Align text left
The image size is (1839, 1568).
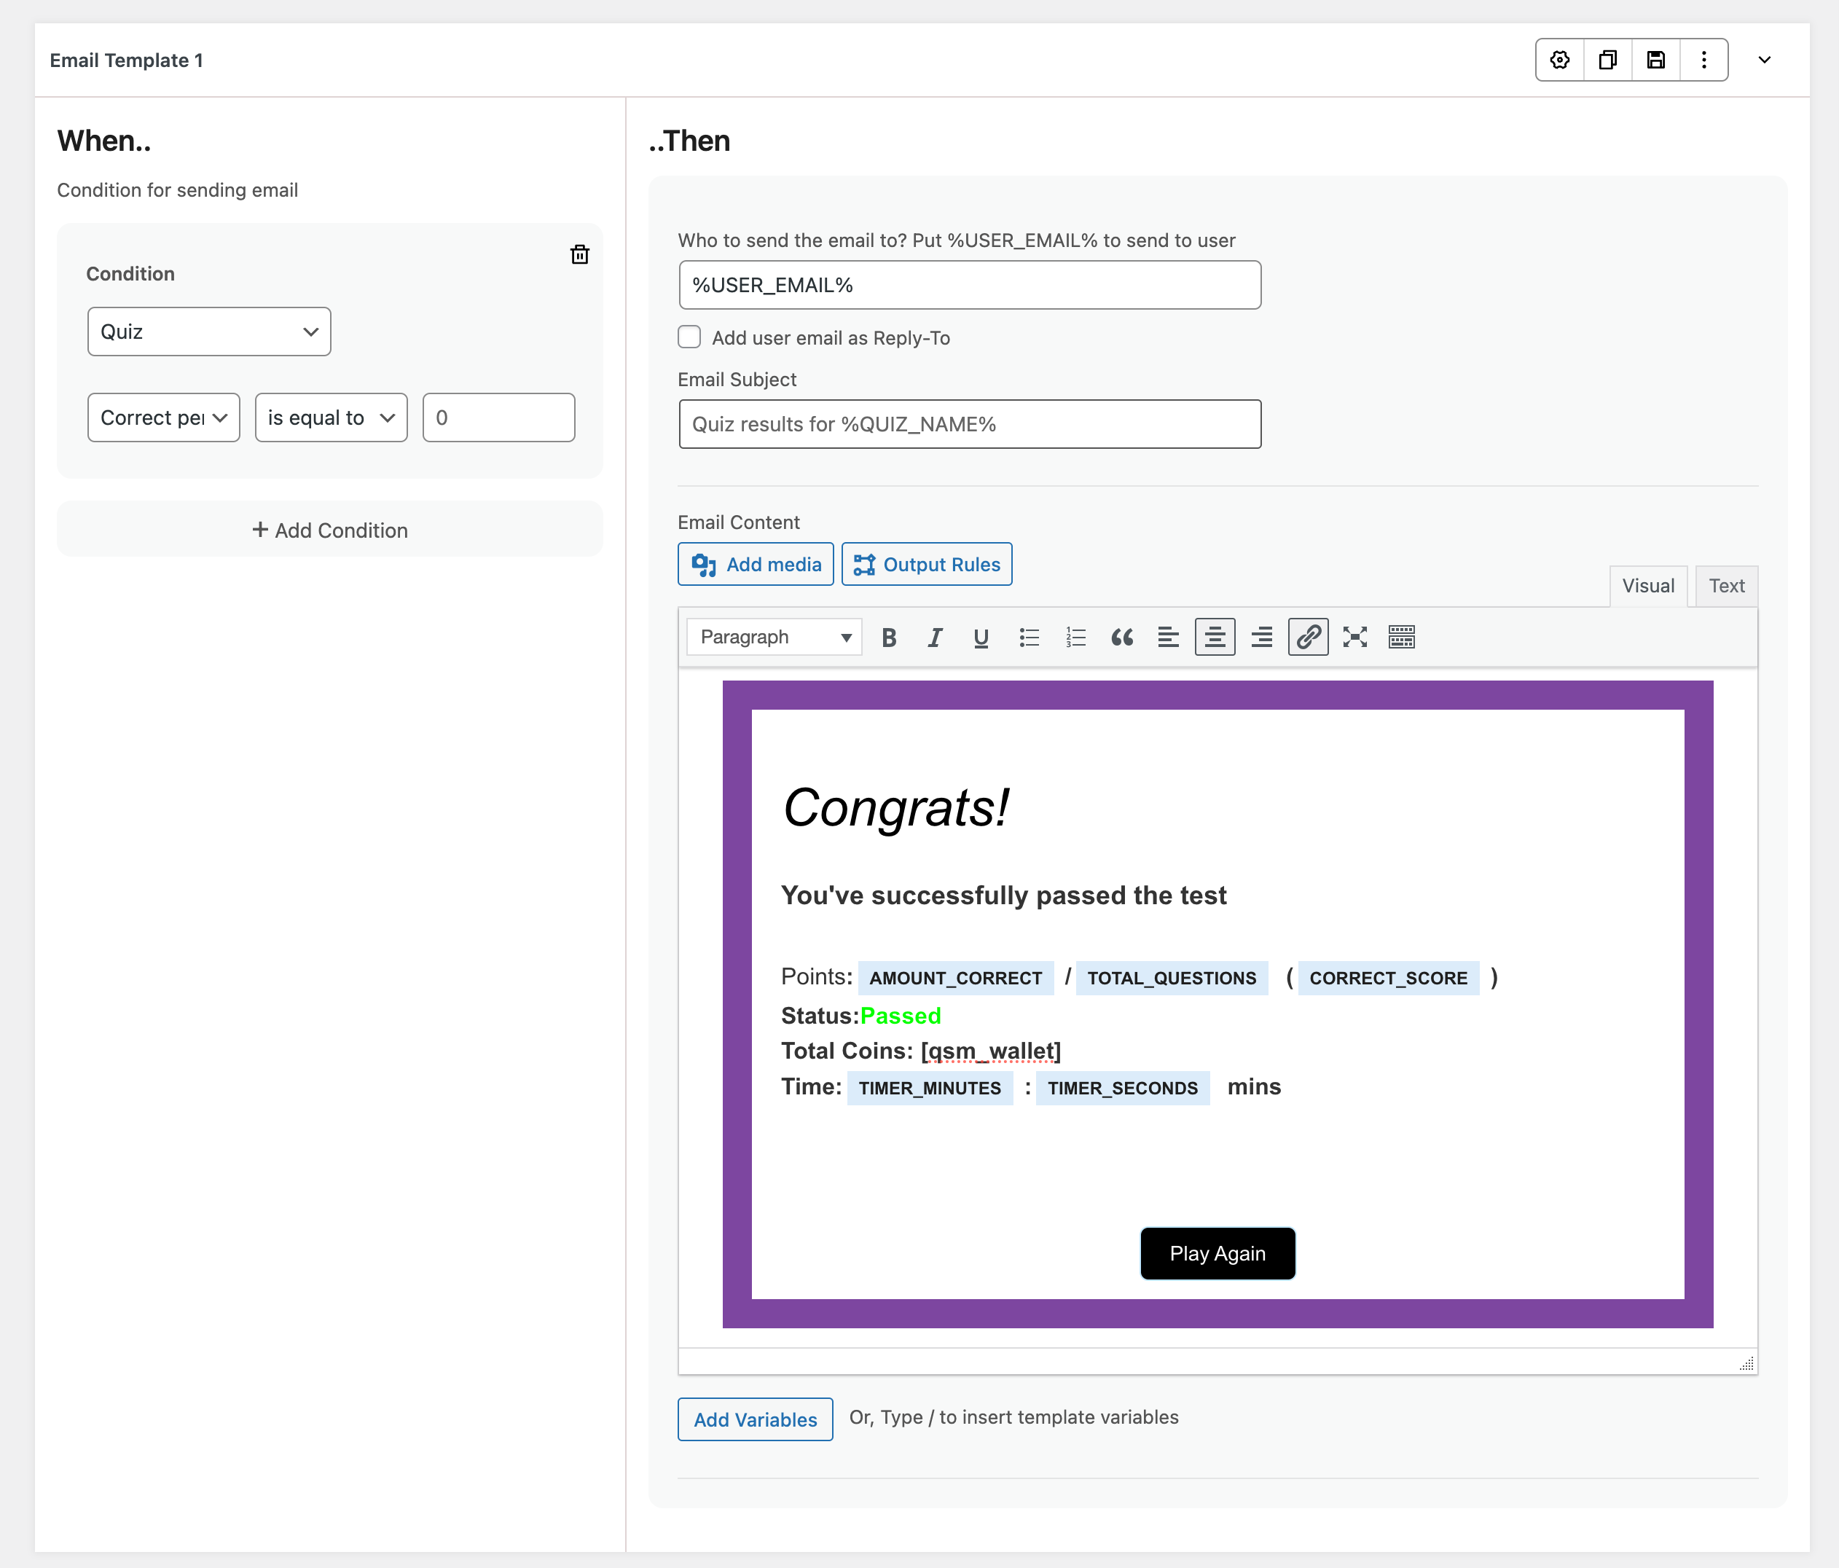pos(1168,637)
